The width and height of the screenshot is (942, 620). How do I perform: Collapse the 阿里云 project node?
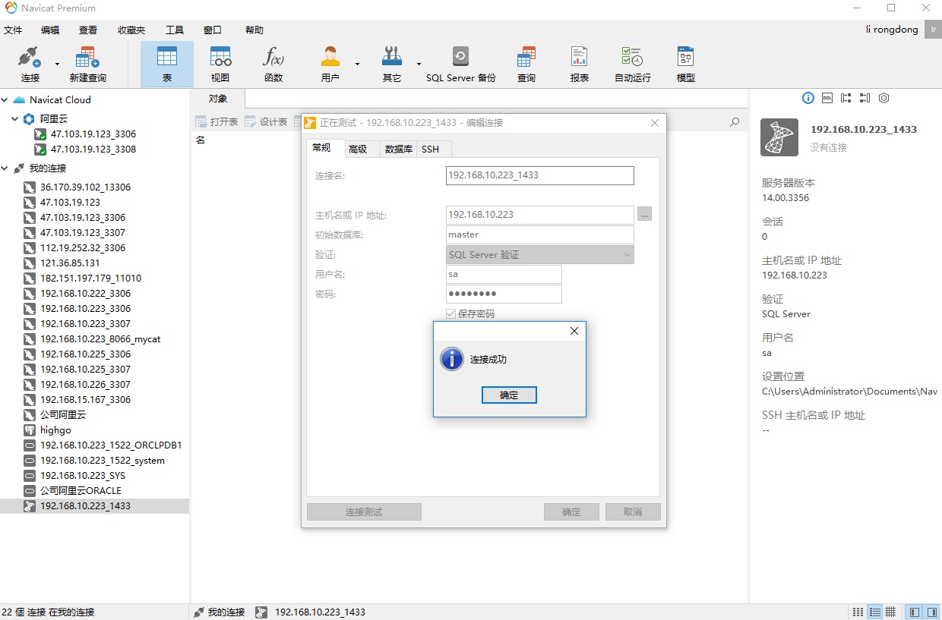(x=16, y=118)
